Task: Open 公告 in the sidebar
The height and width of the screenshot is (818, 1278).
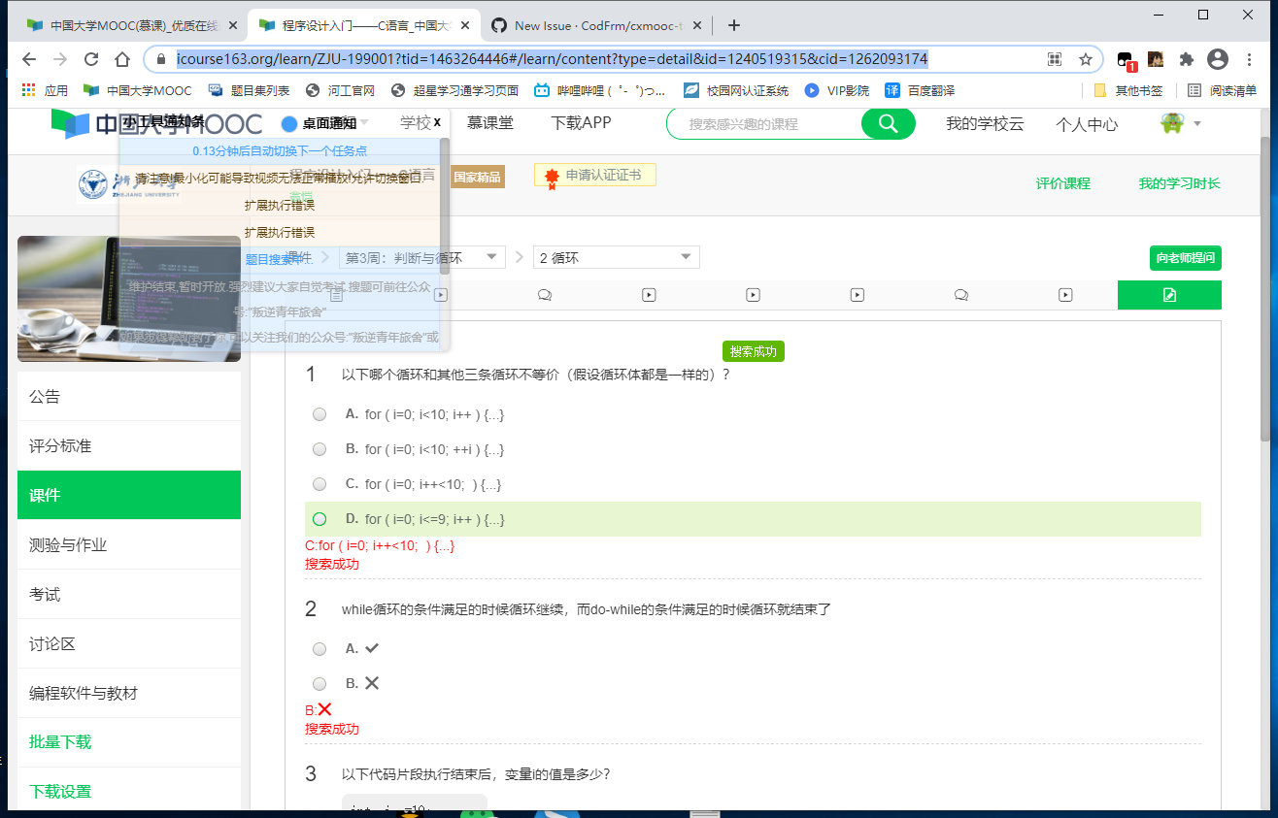Action: [129, 396]
